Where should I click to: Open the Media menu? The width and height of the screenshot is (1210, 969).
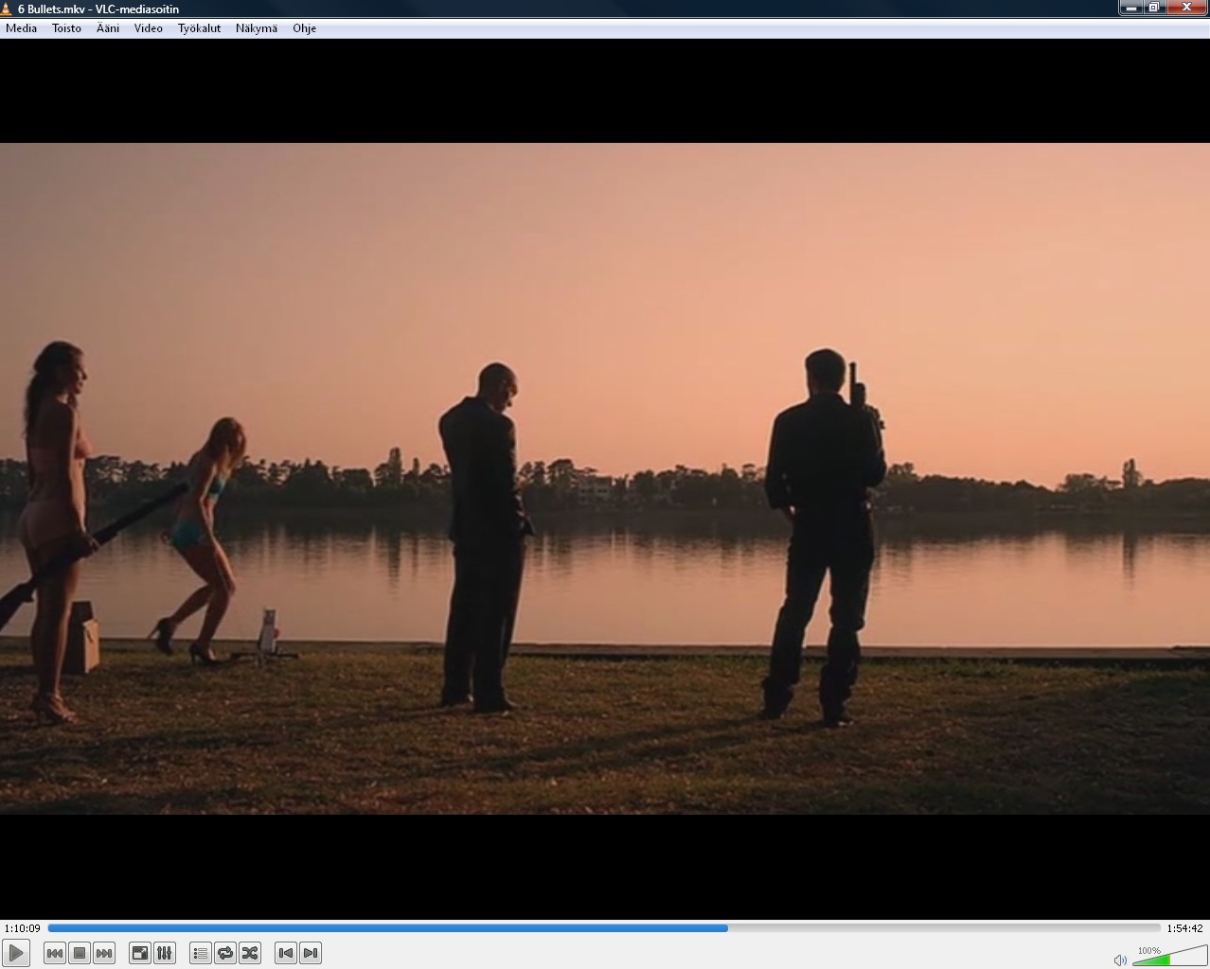click(21, 28)
